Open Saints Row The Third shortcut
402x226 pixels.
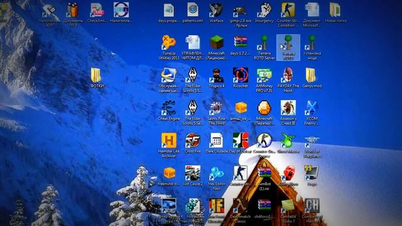coord(216,113)
